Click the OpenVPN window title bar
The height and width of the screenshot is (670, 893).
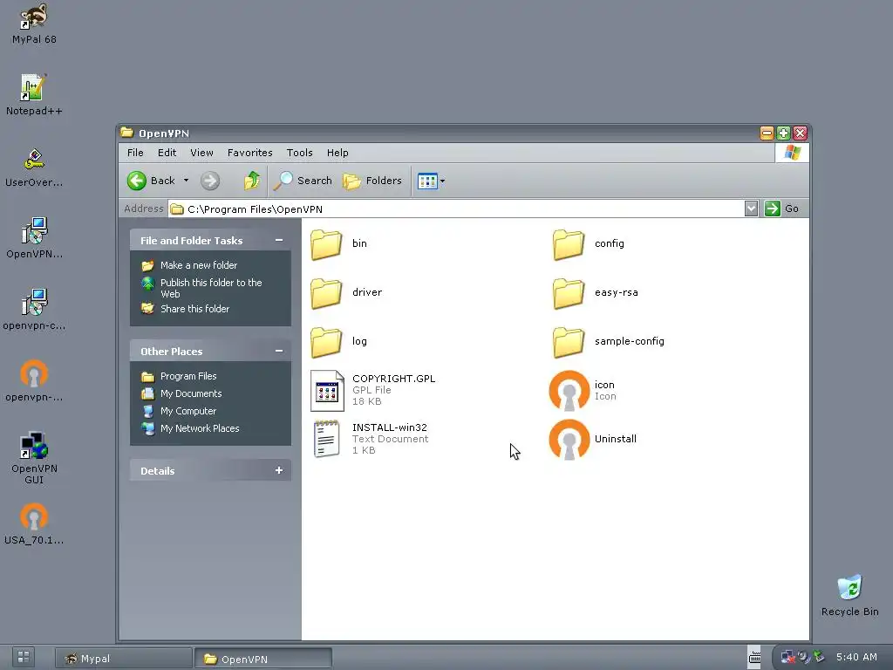tap(439, 133)
